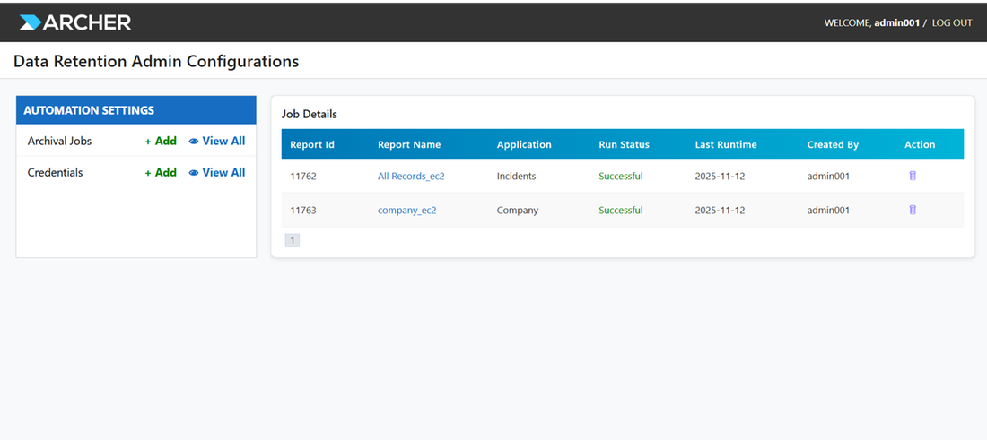987x440 pixels.
Task: Select the row with Report Id 11763
Action: point(623,210)
